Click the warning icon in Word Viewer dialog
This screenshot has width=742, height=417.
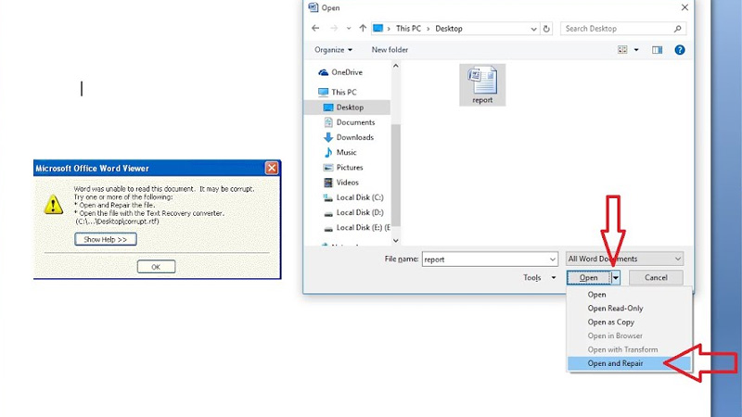54,205
